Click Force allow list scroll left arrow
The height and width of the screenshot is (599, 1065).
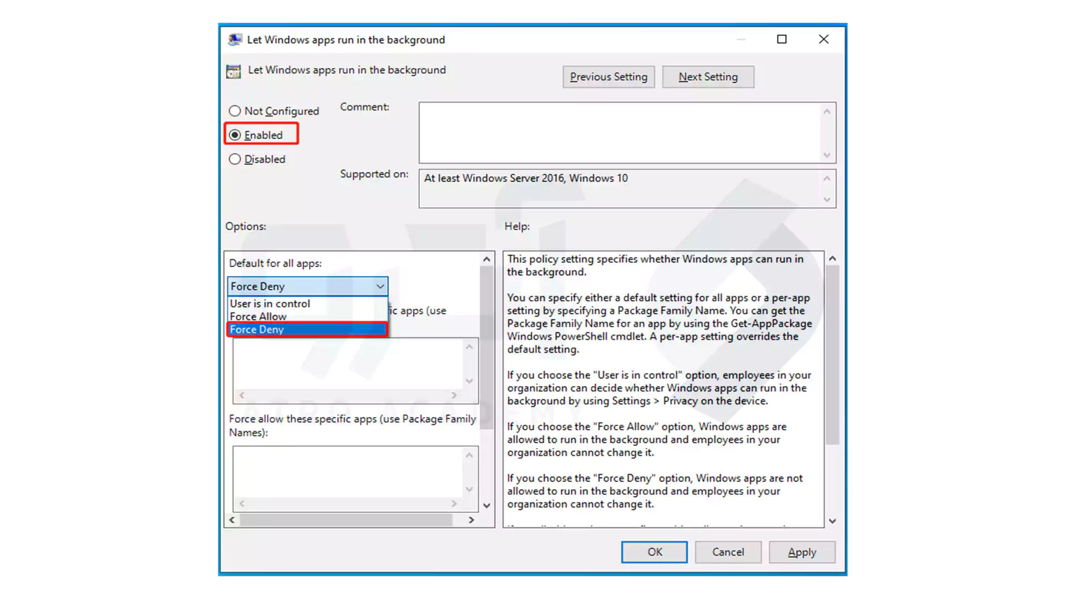coord(242,504)
